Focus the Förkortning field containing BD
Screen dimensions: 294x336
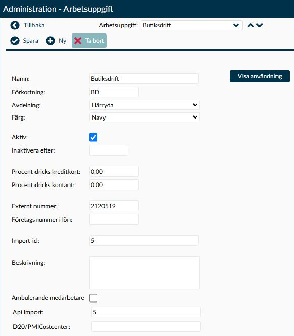click(114, 92)
